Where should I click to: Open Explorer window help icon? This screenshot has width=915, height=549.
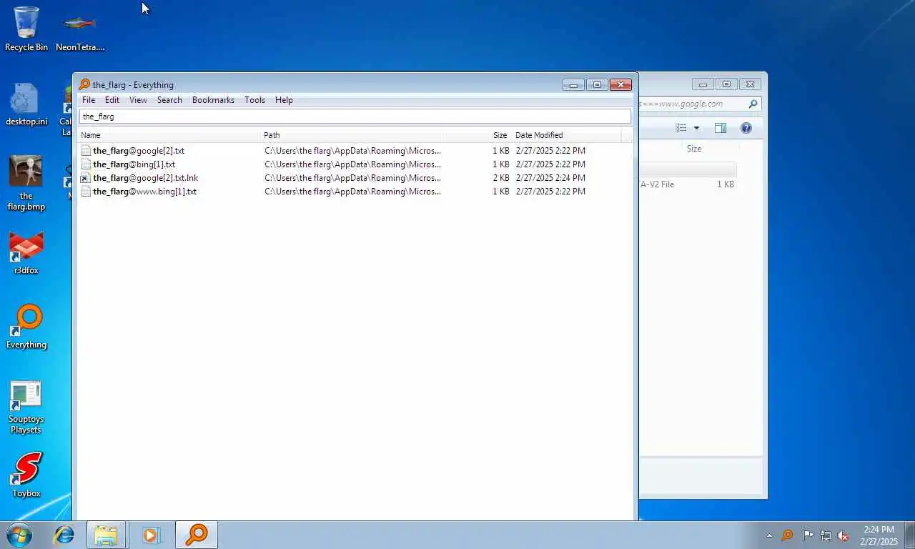(x=746, y=128)
